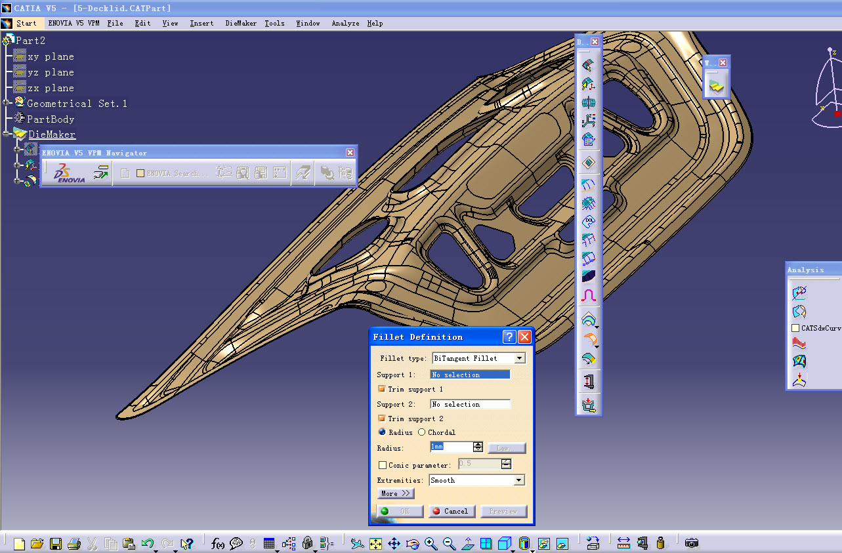Click the ENOVIA logo in VPM Navigator
This screenshot has height=553, width=842.
69,173
